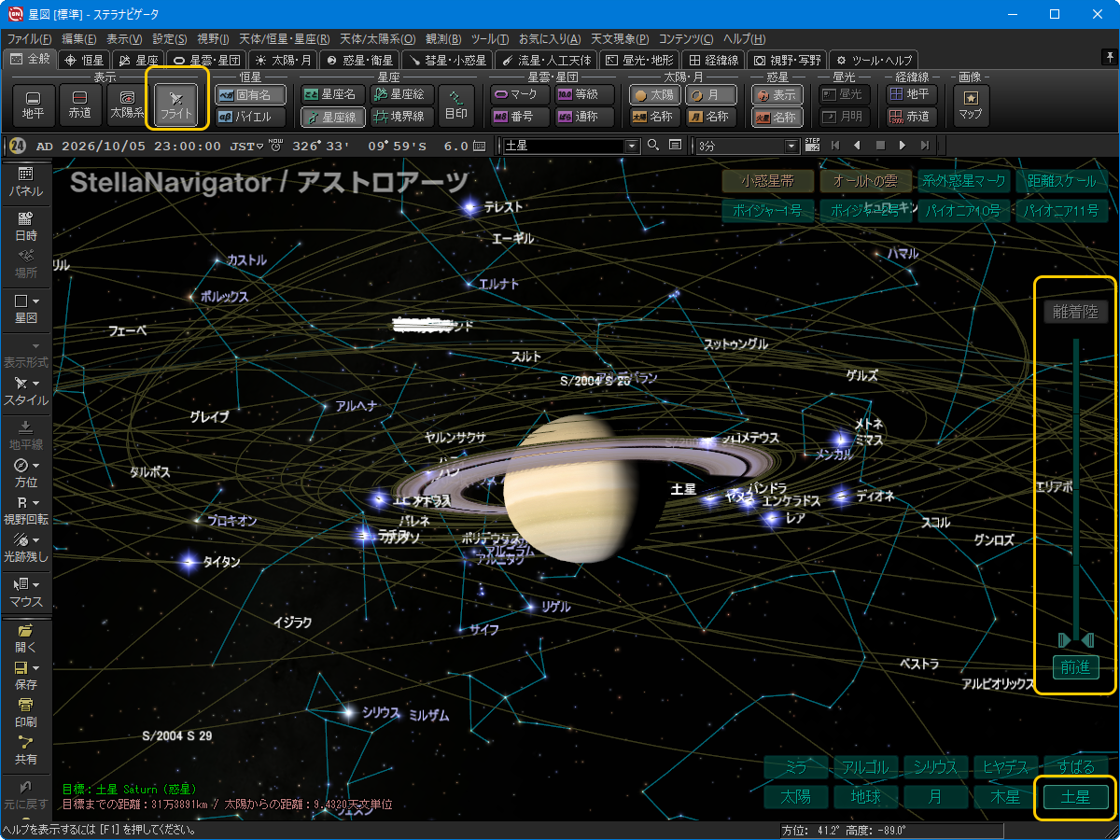
Task: Click the 共有 share sidebar icon
Action: pyautogui.click(x=25, y=750)
